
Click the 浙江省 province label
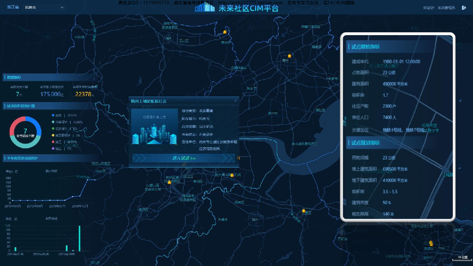pyautogui.click(x=12, y=7)
